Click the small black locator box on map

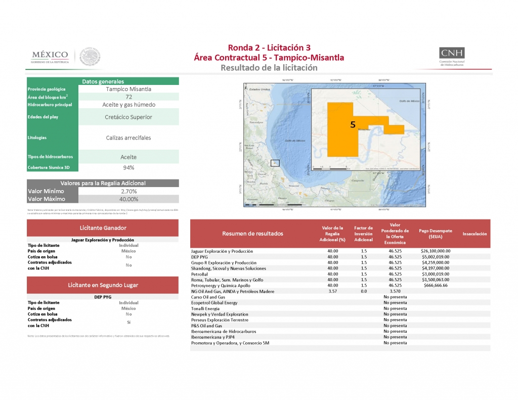point(275,163)
